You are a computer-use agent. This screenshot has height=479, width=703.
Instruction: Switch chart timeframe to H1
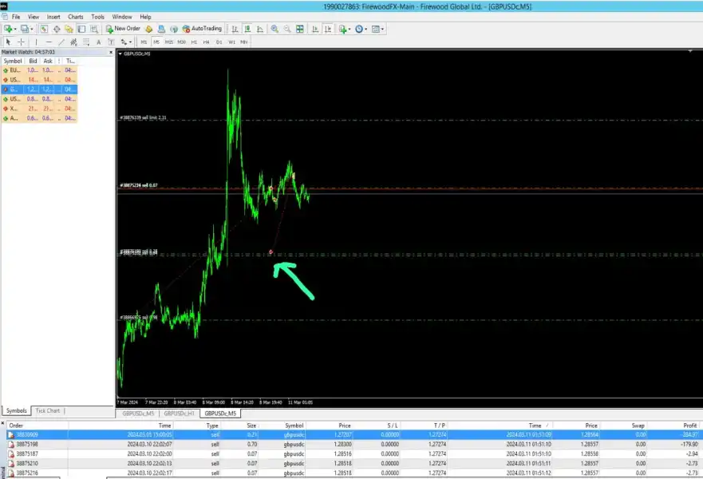coord(194,42)
